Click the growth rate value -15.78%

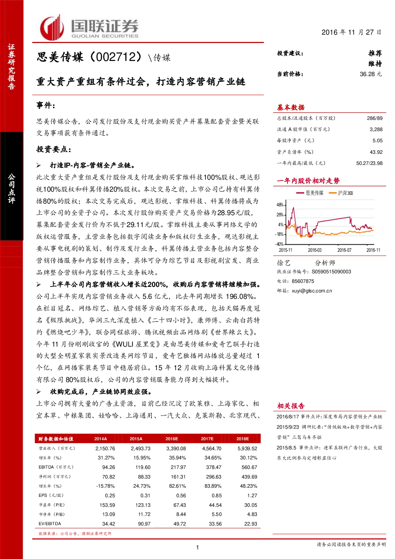(x=105, y=486)
